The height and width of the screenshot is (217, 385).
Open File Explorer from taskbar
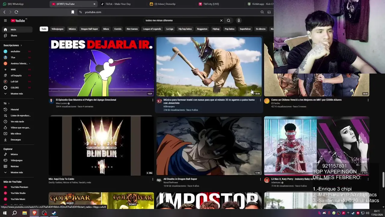pyautogui.click(x=24, y=213)
